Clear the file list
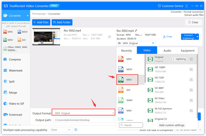This screenshot has height=136, width=206. [x=193, y=22]
